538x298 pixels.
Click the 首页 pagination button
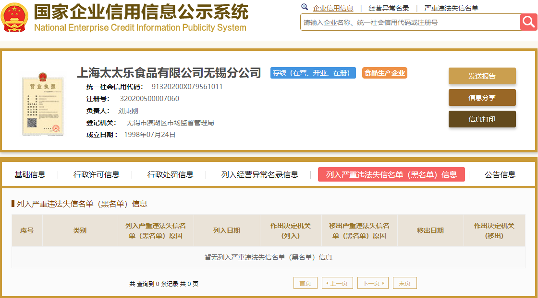point(306,283)
